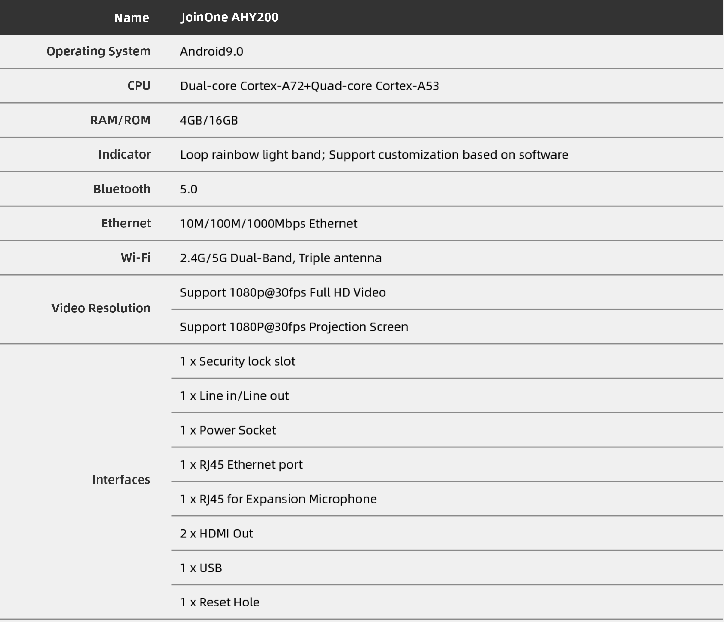The image size is (724, 622).
Task: Click the 4GB/16GB value
Action: tap(209, 120)
